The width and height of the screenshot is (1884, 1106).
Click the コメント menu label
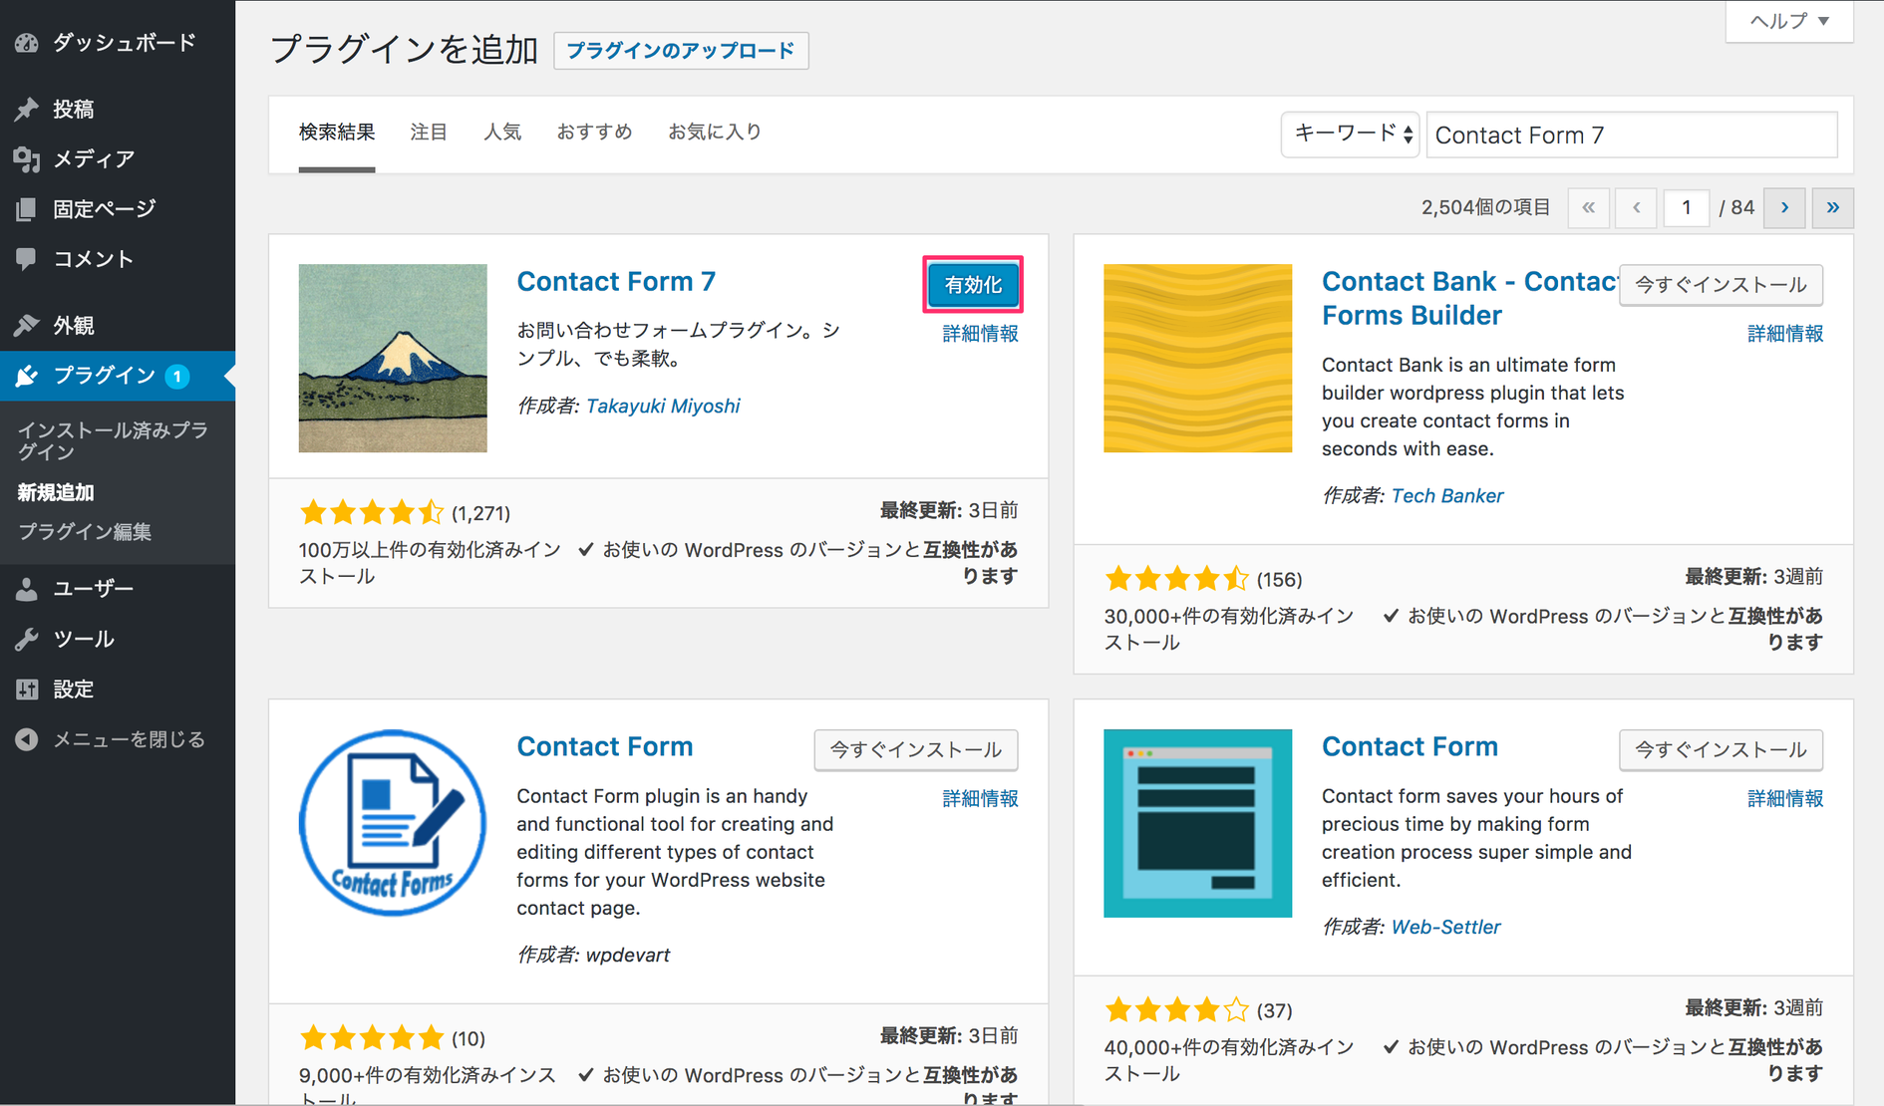tap(93, 259)
